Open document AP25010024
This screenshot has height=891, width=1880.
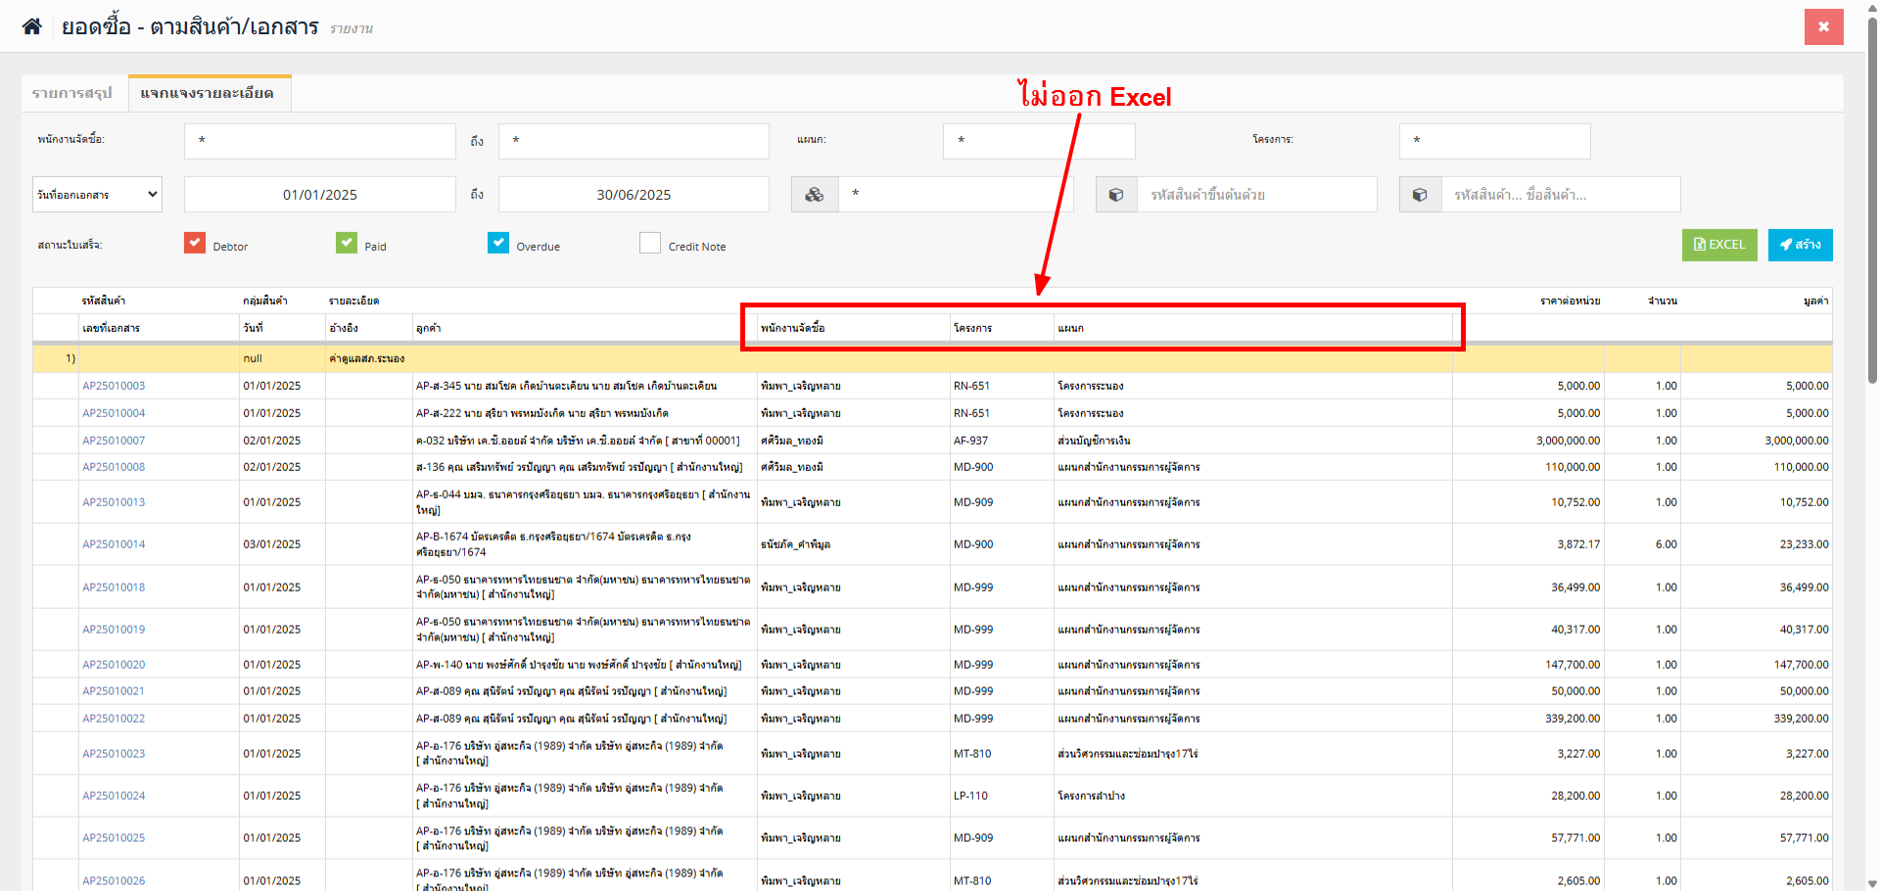coord(114,796)
